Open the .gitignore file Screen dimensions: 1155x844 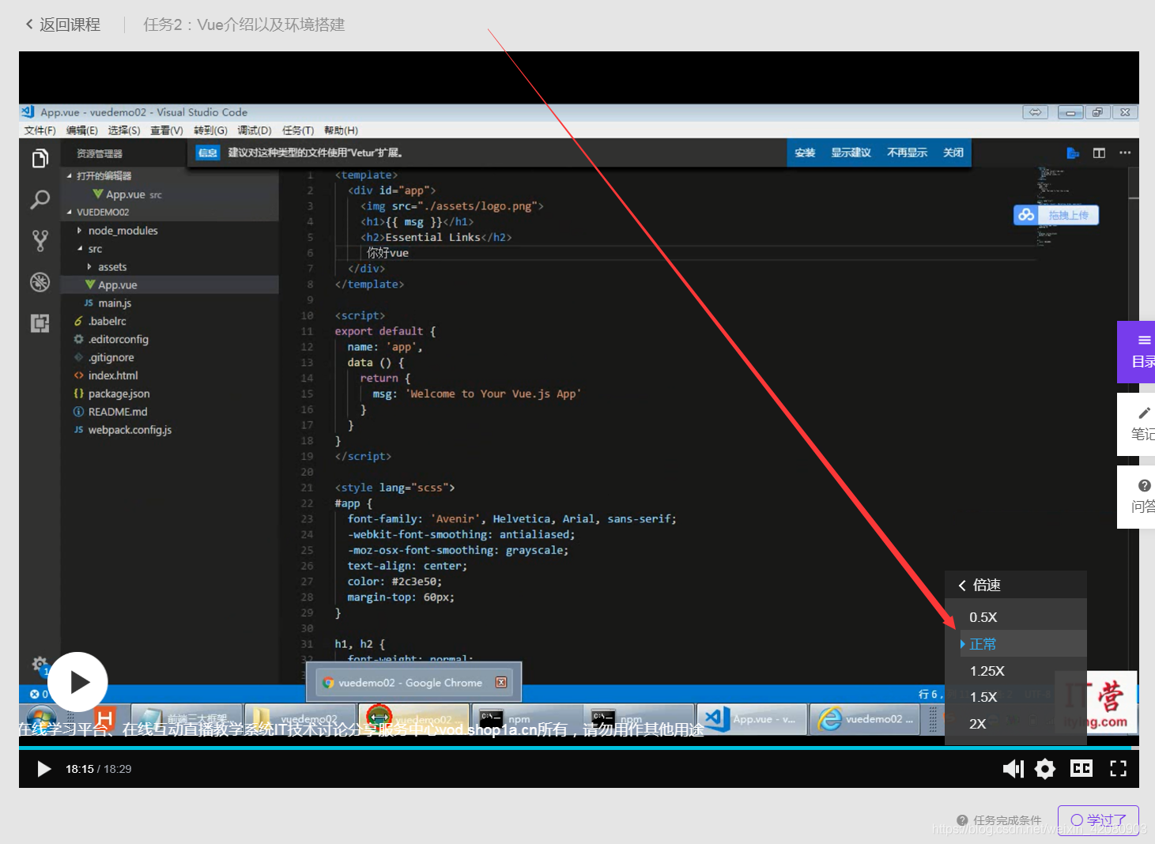coord(170,358)
